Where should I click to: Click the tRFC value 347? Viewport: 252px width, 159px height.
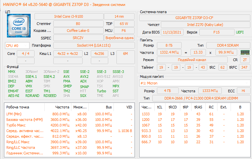(244, 67)
